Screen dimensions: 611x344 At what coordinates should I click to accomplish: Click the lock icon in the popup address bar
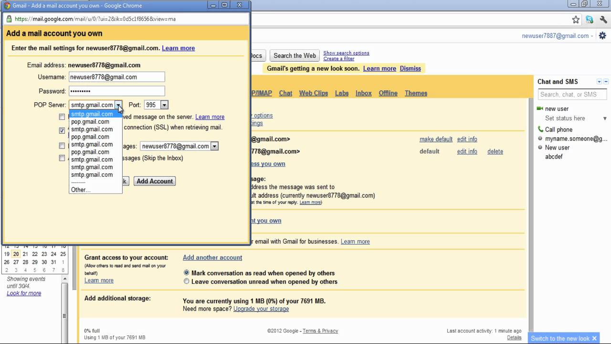click(x=9, y=19)
